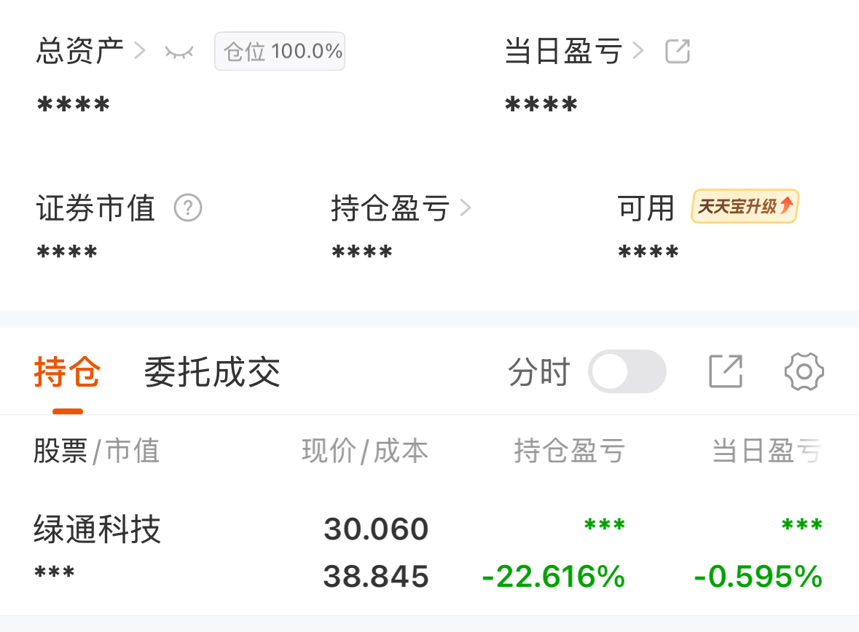Tap the question mark next to 证券市值
The width and height of the screenshot is (859, 632).
[x=188, y=208]
